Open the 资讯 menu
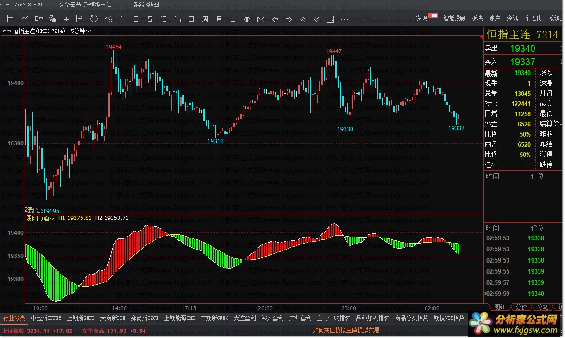This screenshot has height=338, width=565. [x=512, y=18]
